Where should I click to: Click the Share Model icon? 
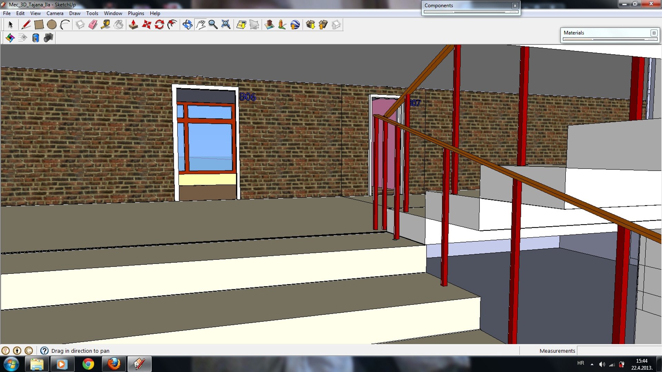tap(323, 24)
